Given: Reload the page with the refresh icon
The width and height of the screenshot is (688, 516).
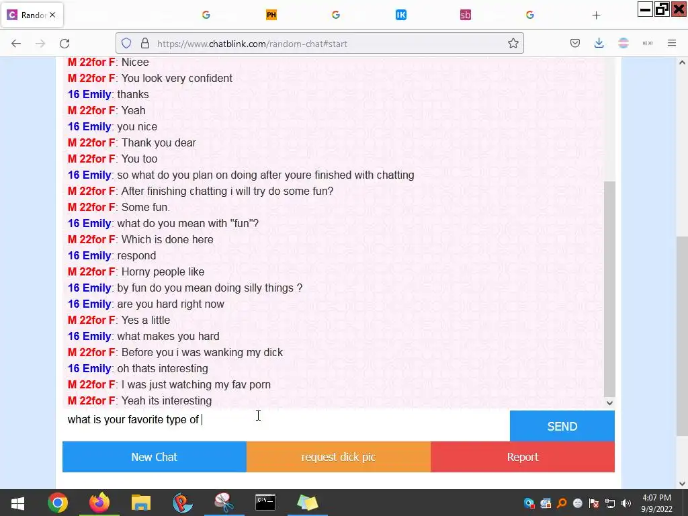Looking at the screenshot, I should click(64, 44).
